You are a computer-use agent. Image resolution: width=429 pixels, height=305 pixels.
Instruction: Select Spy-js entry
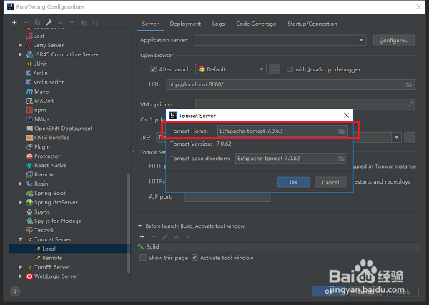(42, 212)
